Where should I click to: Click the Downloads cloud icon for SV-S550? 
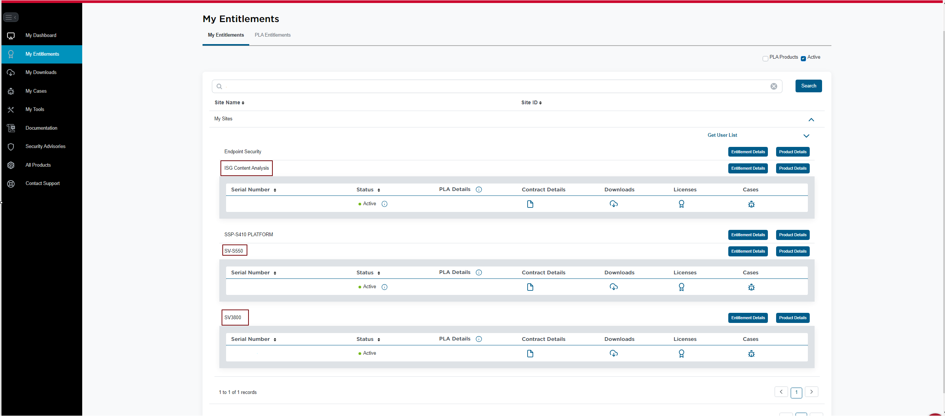click(x=614, y=287)
